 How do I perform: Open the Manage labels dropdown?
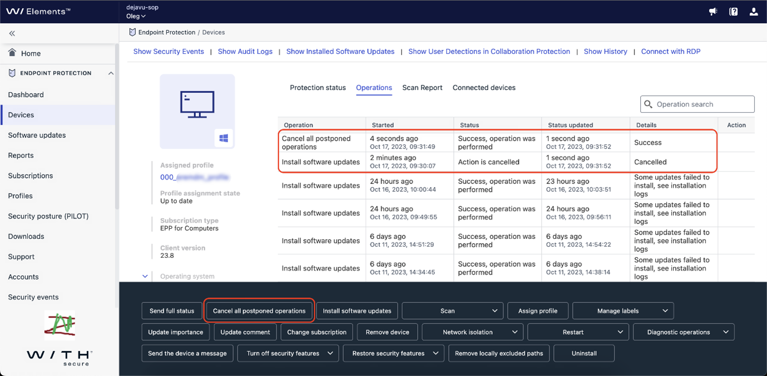(623, 311)
